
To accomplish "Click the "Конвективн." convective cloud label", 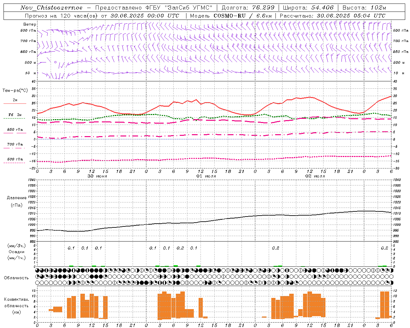I will click(17, 299).
